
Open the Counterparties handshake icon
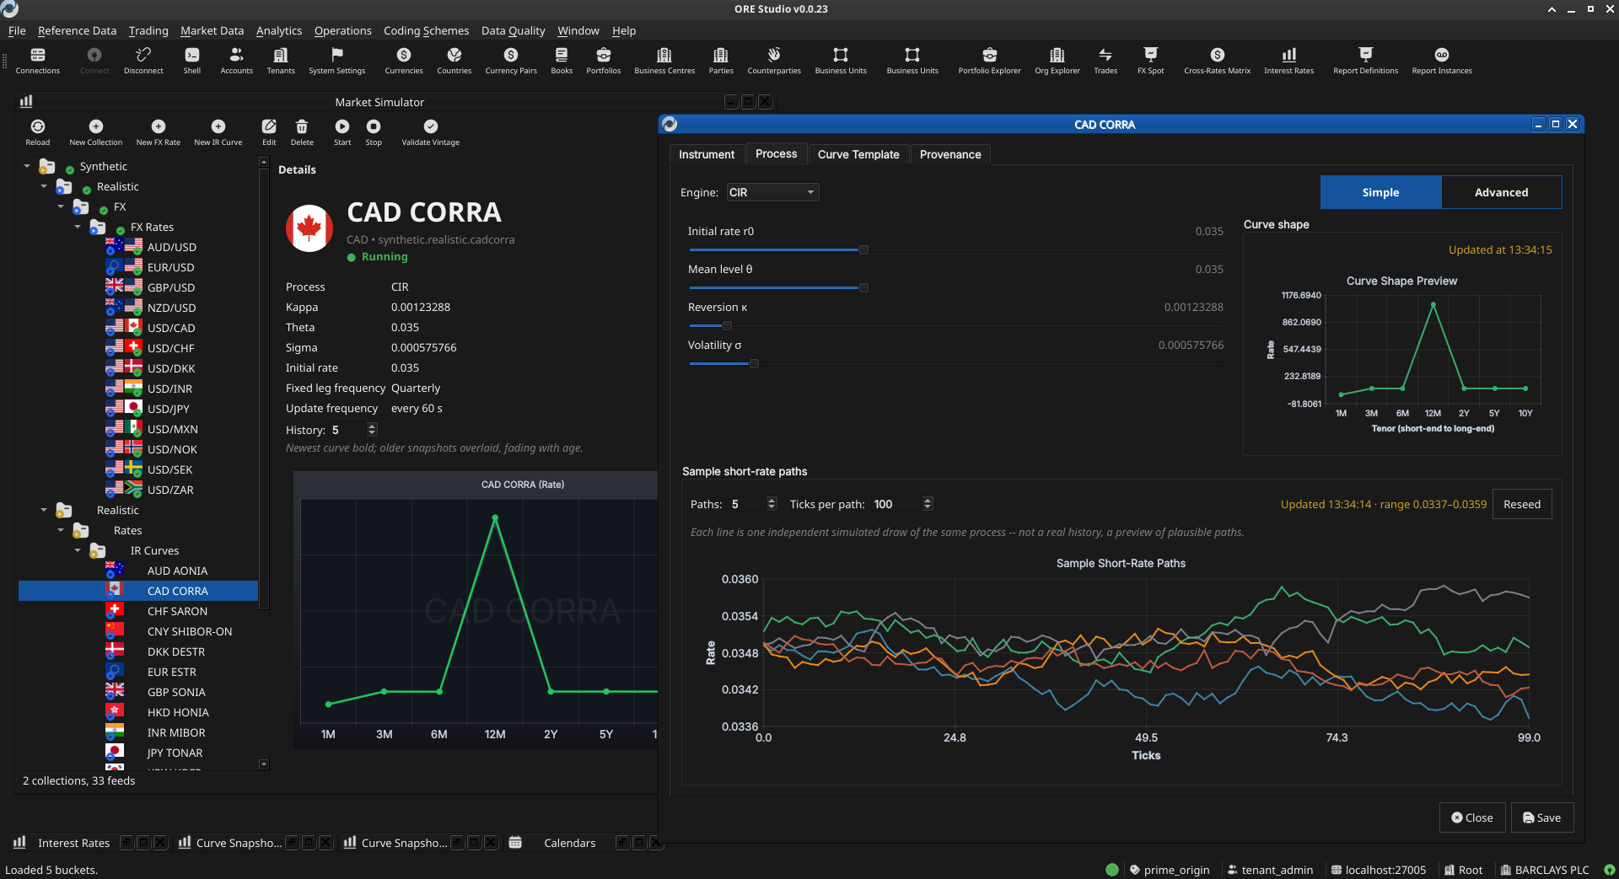pyautogui.click(x=774, y=61)
